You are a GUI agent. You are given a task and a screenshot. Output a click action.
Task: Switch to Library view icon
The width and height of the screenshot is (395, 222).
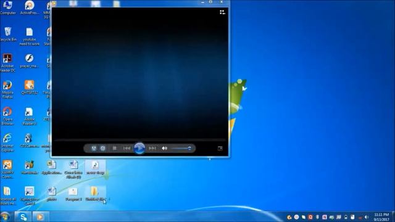(222, 12)
